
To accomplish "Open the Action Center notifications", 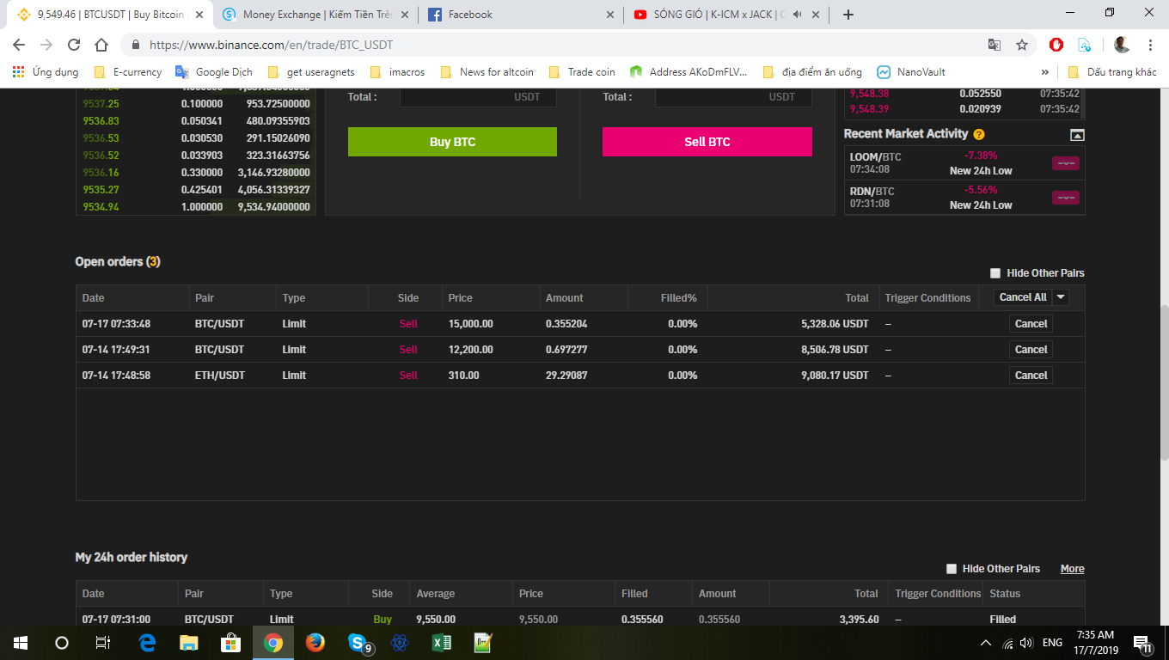I will coord(1142,643).
